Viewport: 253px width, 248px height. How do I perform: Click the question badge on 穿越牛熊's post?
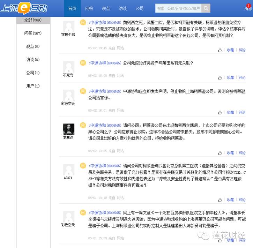point(83,22)
